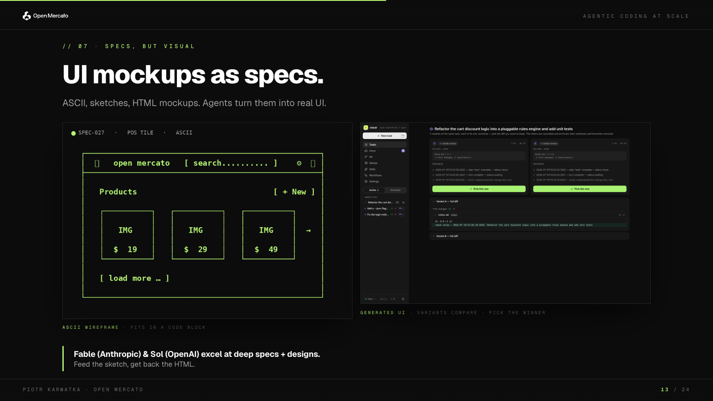Click 'AGENTIC CODING AT SCALE' header text
The width and height of the screenshot is (713, 401).
636,16
